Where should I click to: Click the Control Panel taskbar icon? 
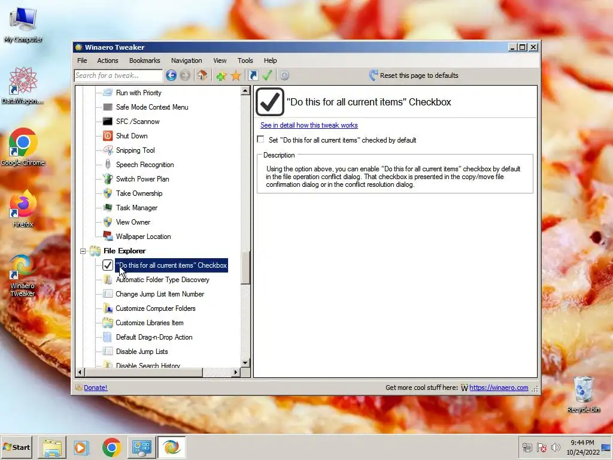click(141, 447)
